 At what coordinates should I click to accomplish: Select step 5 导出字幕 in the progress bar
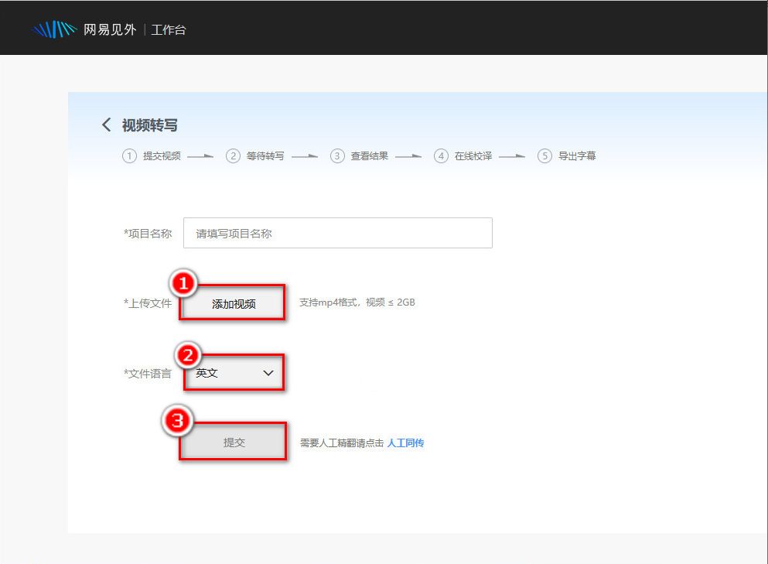(567, 156)
